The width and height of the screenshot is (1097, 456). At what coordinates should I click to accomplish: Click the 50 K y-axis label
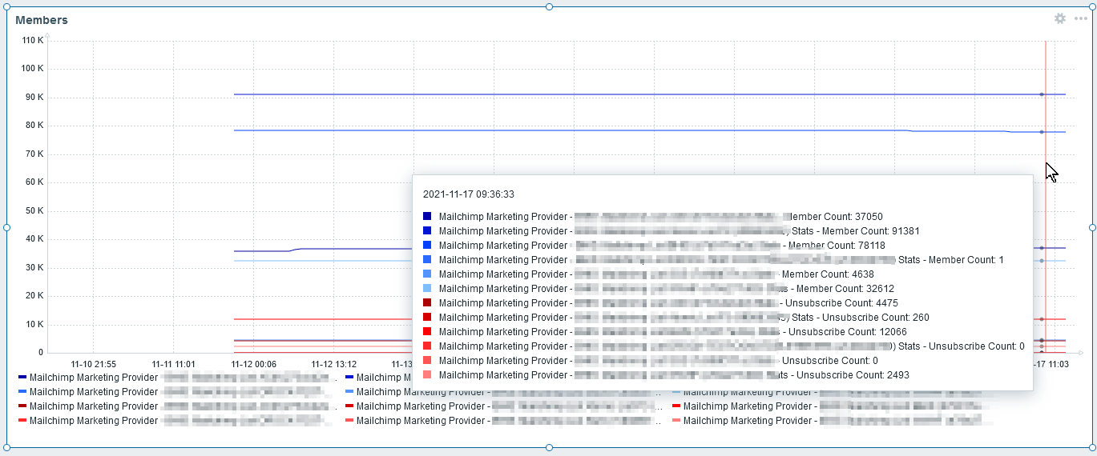point(35,211)
